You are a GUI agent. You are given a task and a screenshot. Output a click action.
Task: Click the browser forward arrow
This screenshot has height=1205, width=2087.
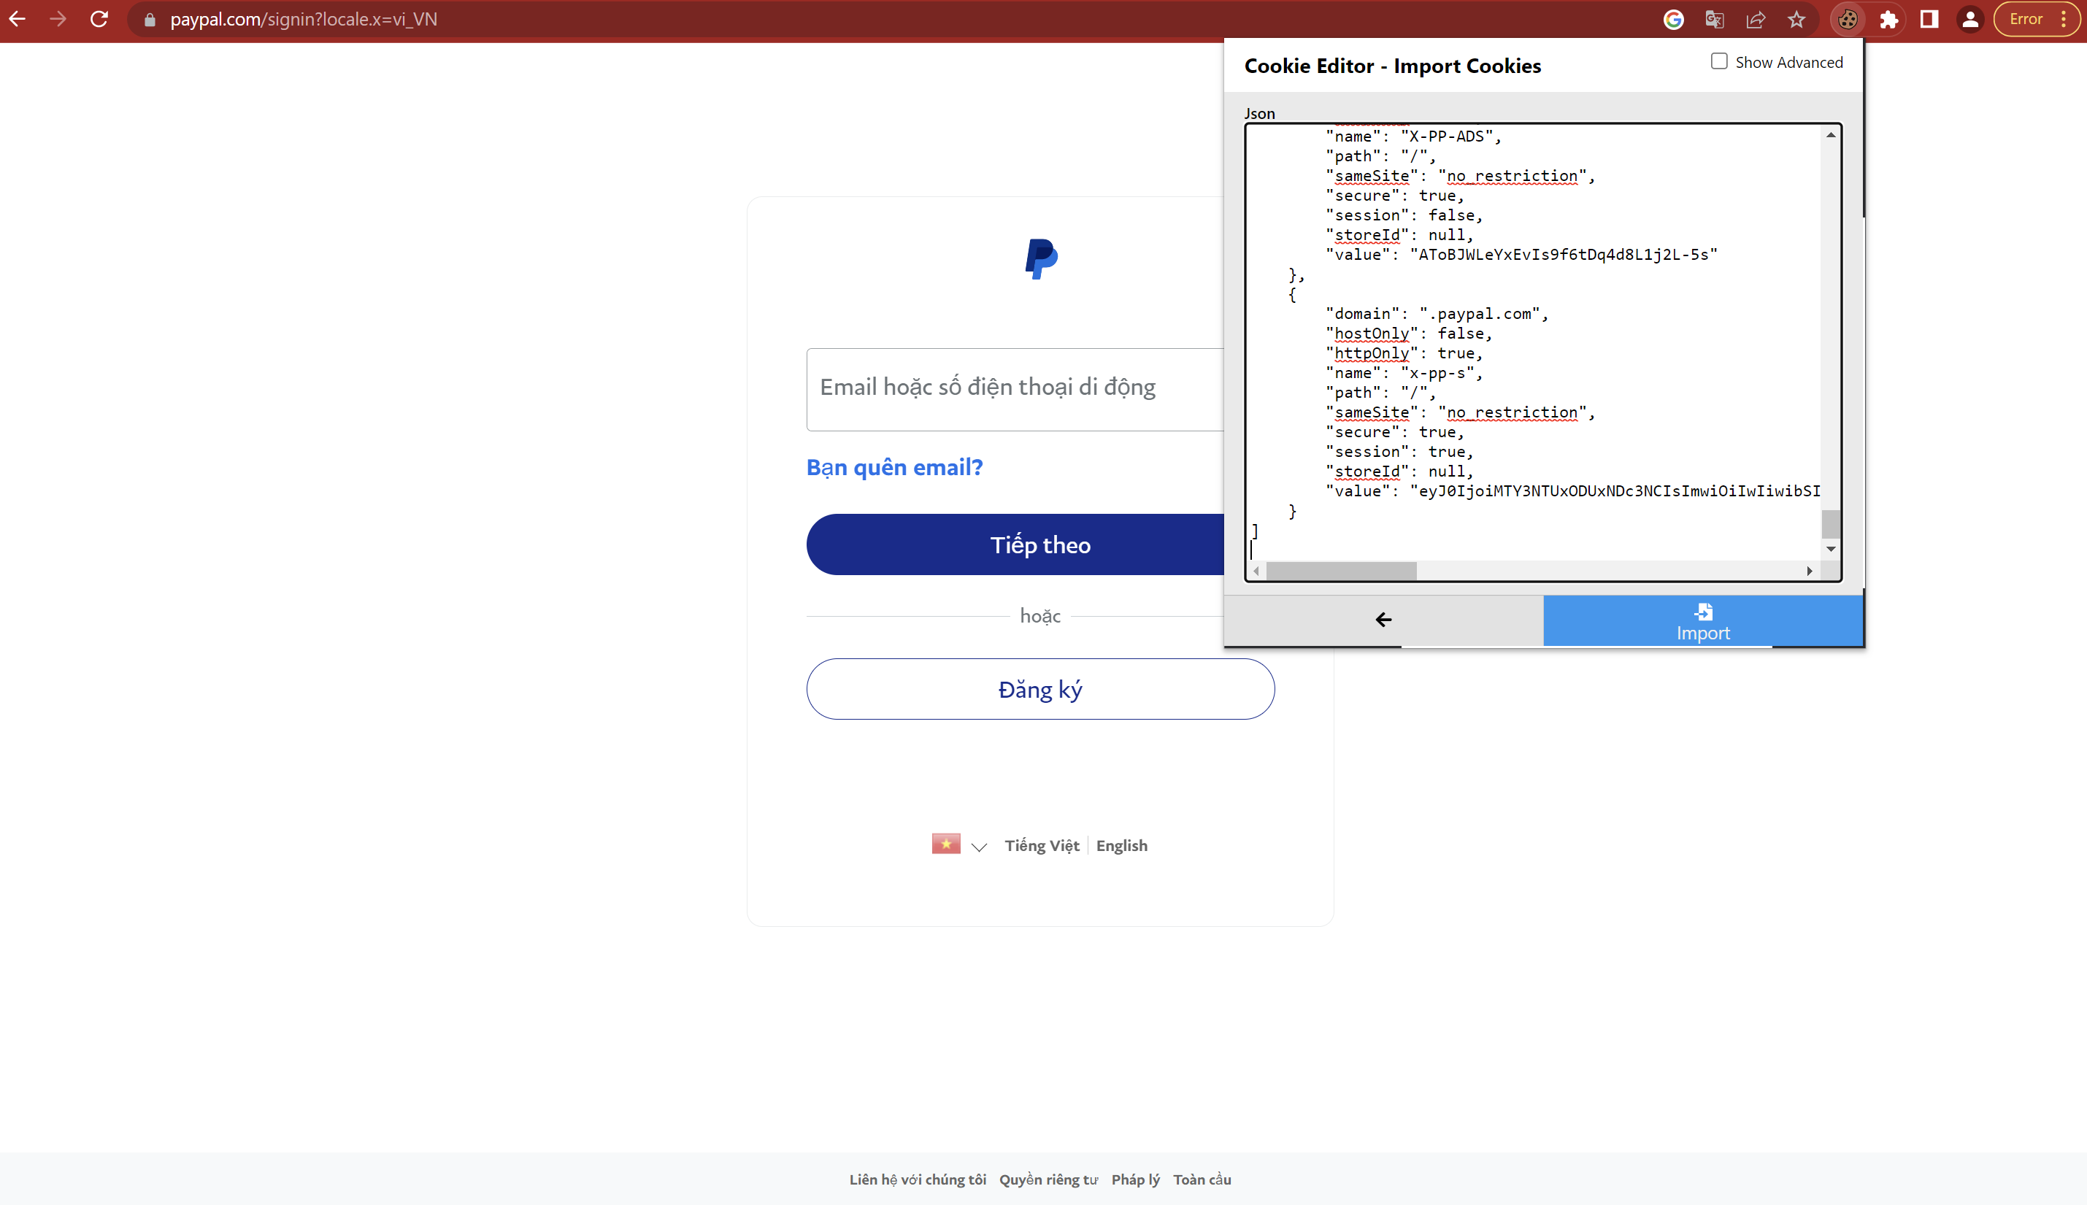(x=58, y=19)
